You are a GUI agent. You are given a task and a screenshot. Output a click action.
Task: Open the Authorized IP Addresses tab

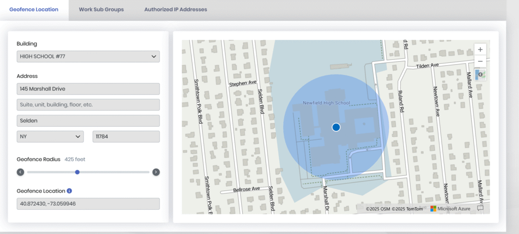[175, 10]
